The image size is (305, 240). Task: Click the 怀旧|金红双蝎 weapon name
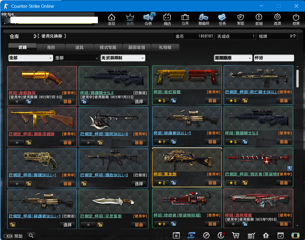click(x=167, y=92)
